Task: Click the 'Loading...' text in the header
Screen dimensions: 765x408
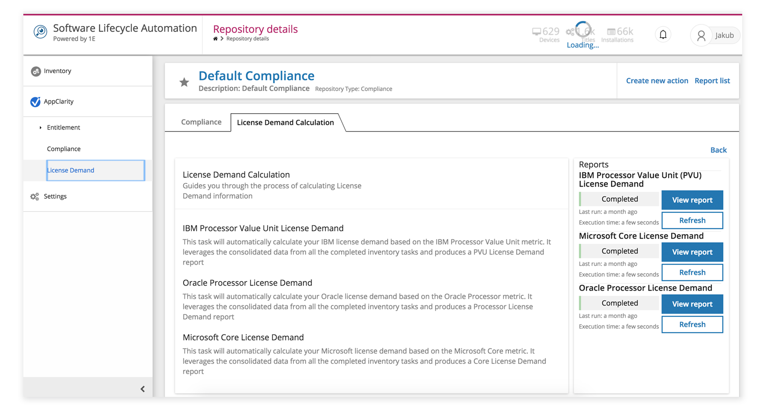Action: [x=583, y=45]
